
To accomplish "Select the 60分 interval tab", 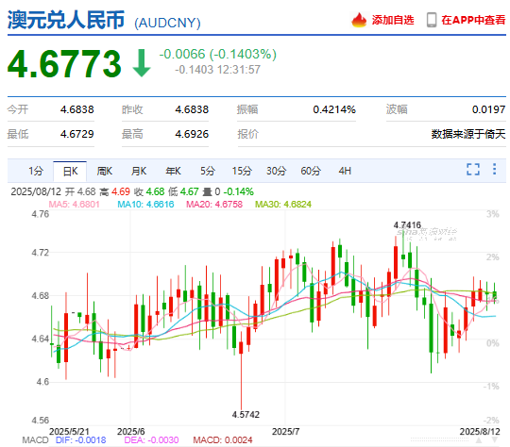I will pyautogui.click(x=311, y=171).
